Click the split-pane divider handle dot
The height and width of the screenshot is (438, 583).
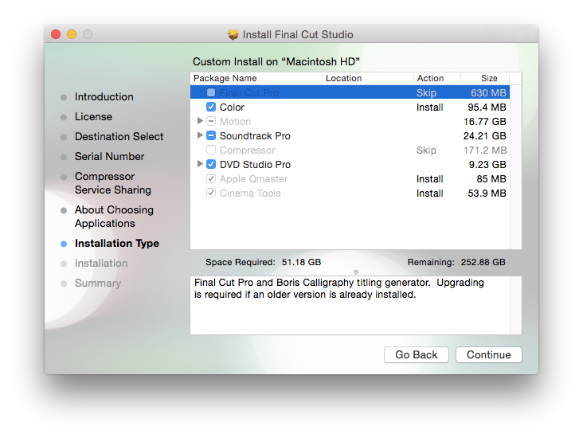[356, 272]
